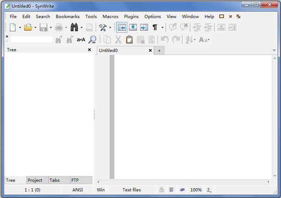Click the 100% zoom status cell

196,190
